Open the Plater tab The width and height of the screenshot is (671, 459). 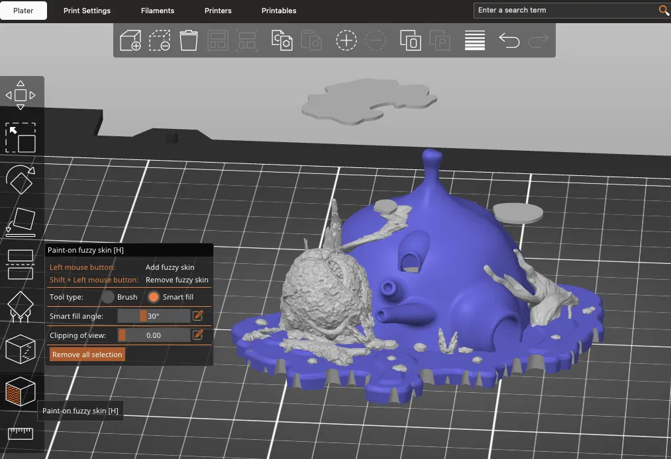click(24, 11)
